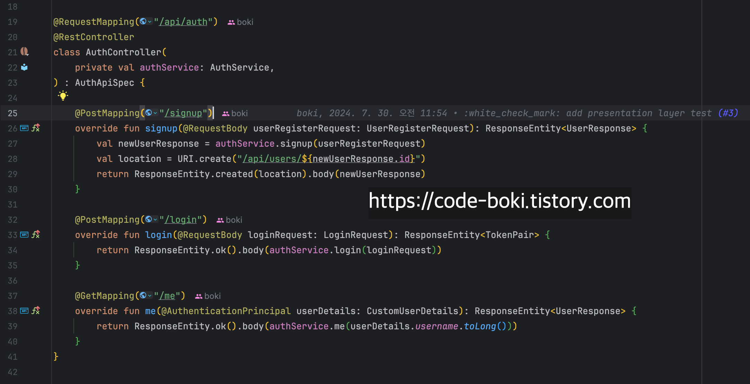This screenshot has height=384, width=750.
Task: Click the API endpoint gutter icon beside login
Action: click(x=24, y=235)
